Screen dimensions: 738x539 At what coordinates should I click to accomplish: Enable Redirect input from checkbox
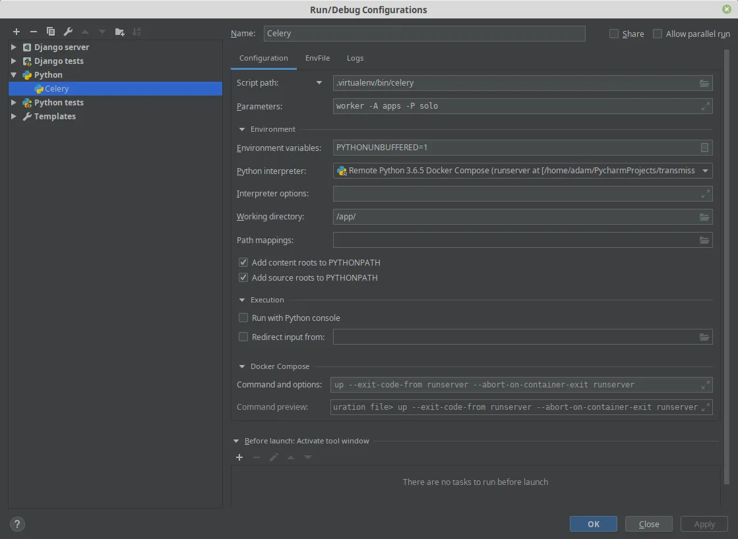tap(243, 337)
